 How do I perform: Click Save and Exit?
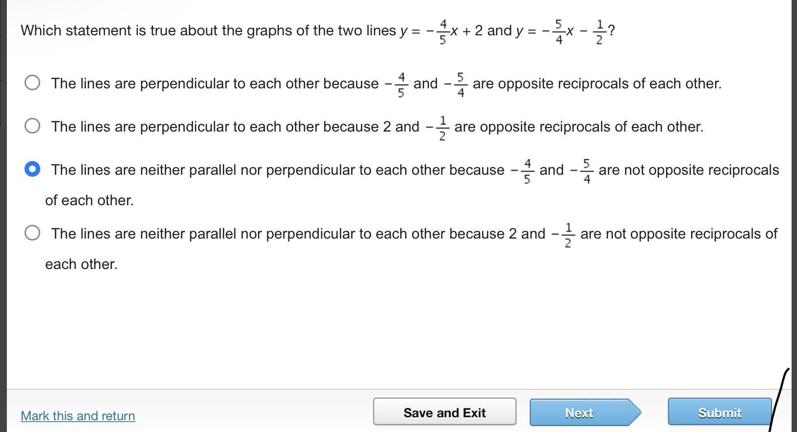pos(444,413)
